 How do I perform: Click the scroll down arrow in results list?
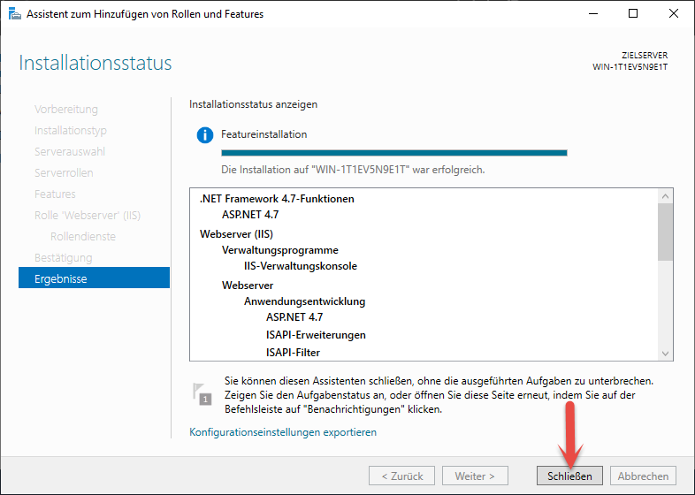pos(666,353)
